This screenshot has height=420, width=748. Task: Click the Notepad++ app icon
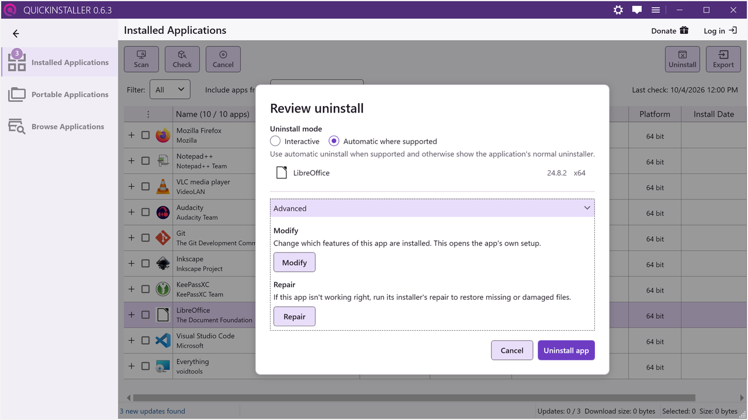tap(163, 161)
